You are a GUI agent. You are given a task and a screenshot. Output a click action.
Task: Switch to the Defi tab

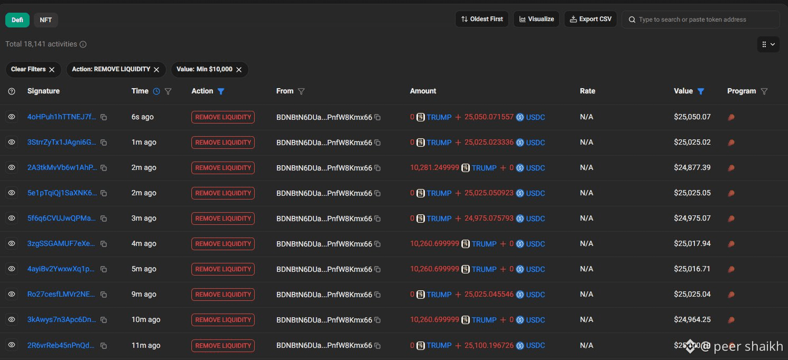point(17,20)
